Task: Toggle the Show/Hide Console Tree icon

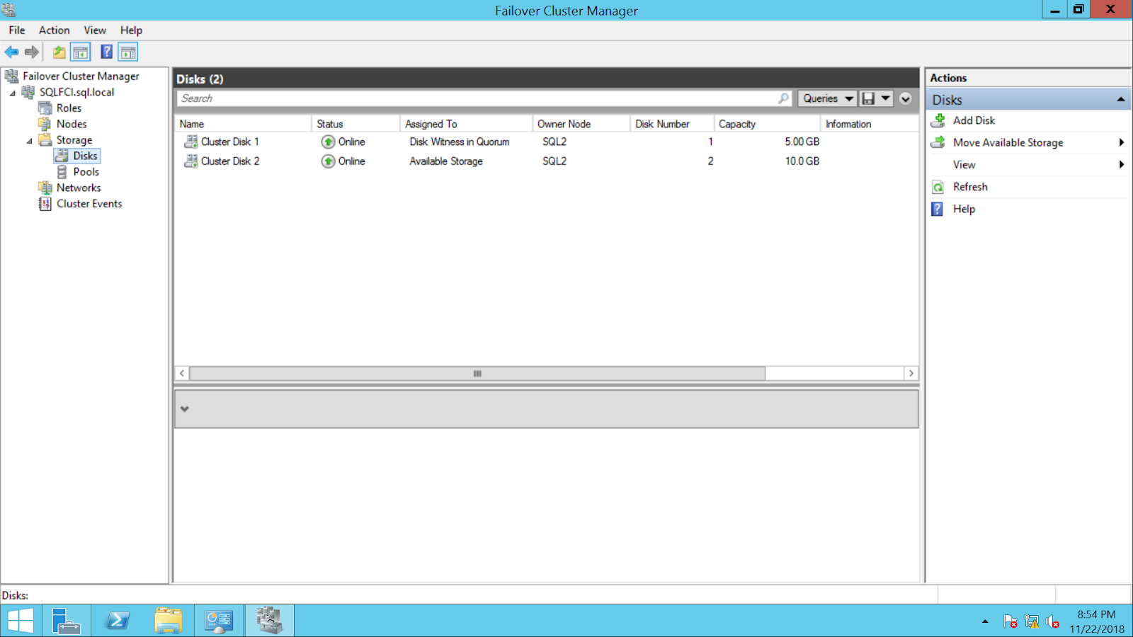Action: pyautogui.click(x=81, y=52)
